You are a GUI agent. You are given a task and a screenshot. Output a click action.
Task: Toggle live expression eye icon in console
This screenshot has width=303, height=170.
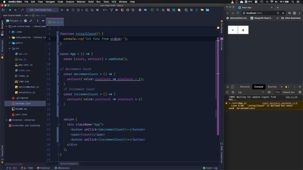[269, 92]
